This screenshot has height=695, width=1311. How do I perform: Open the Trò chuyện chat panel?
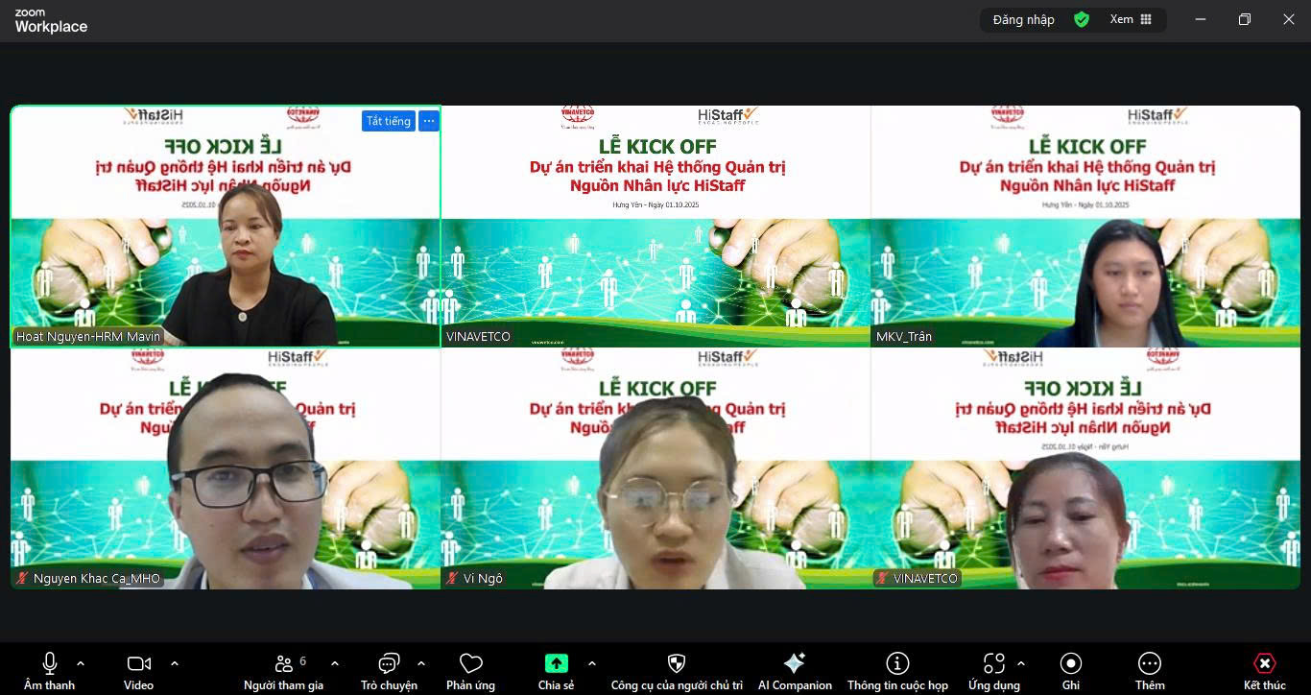coord(389,664)
